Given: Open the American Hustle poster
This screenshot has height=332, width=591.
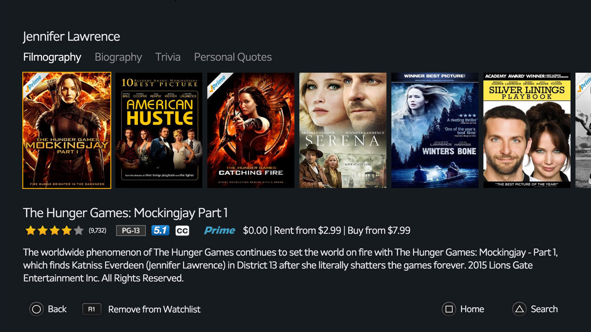Looking at the screenshot, I should point(159,130).
